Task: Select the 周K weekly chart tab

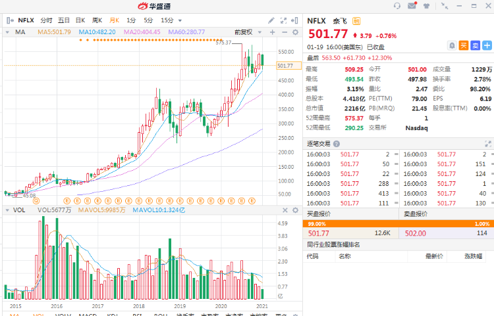Action: tap(97, 20)
